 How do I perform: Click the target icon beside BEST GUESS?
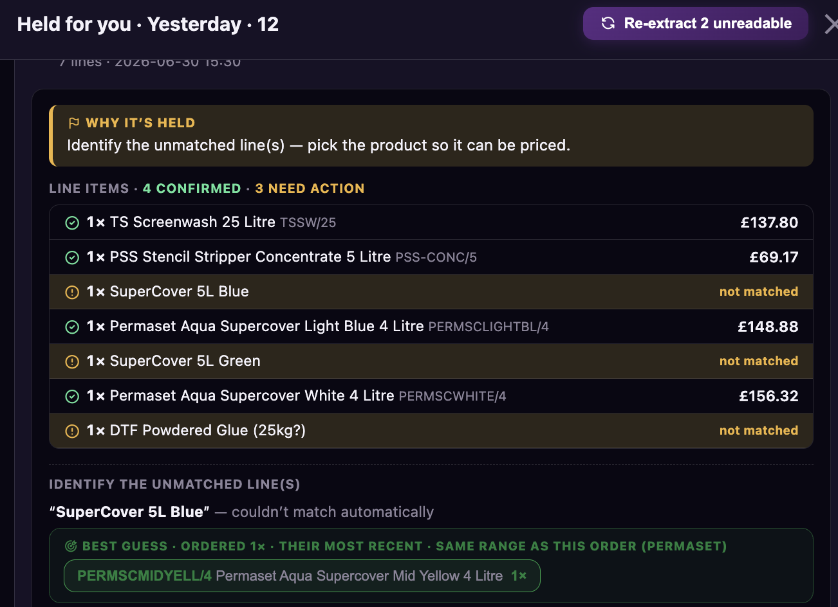71,546
